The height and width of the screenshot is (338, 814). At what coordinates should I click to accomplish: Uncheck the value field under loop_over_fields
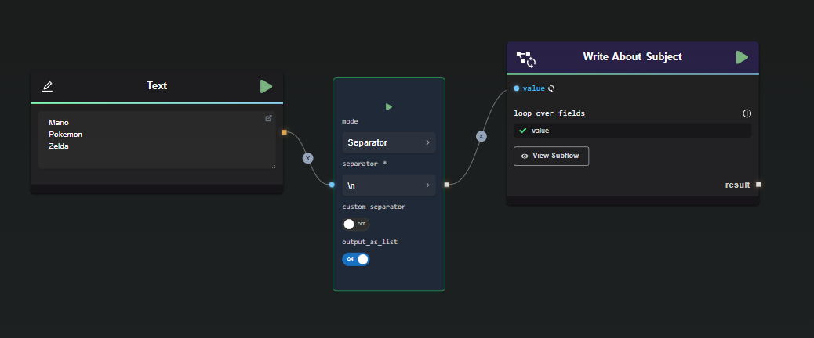(x=523, y=131)
